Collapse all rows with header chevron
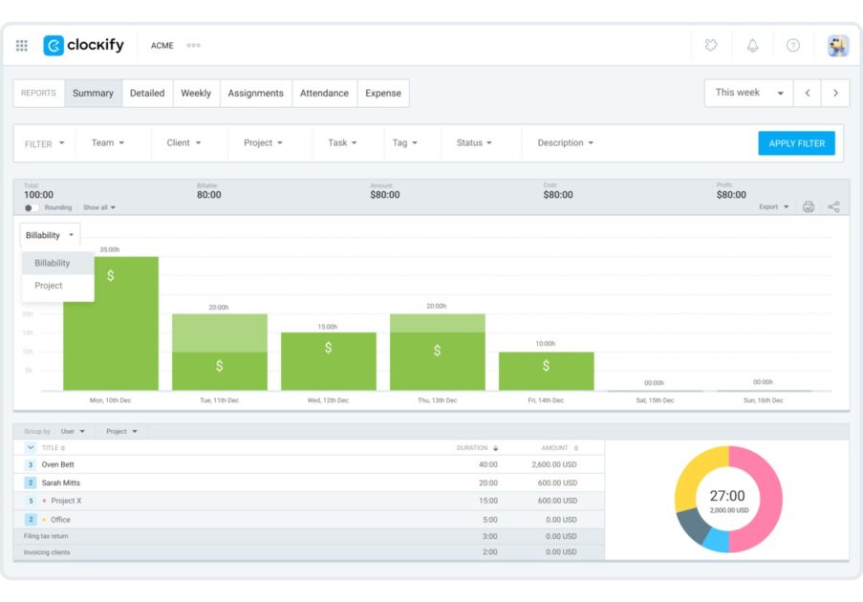Viewport: 863px width, 602px height. tap(31, 447)
